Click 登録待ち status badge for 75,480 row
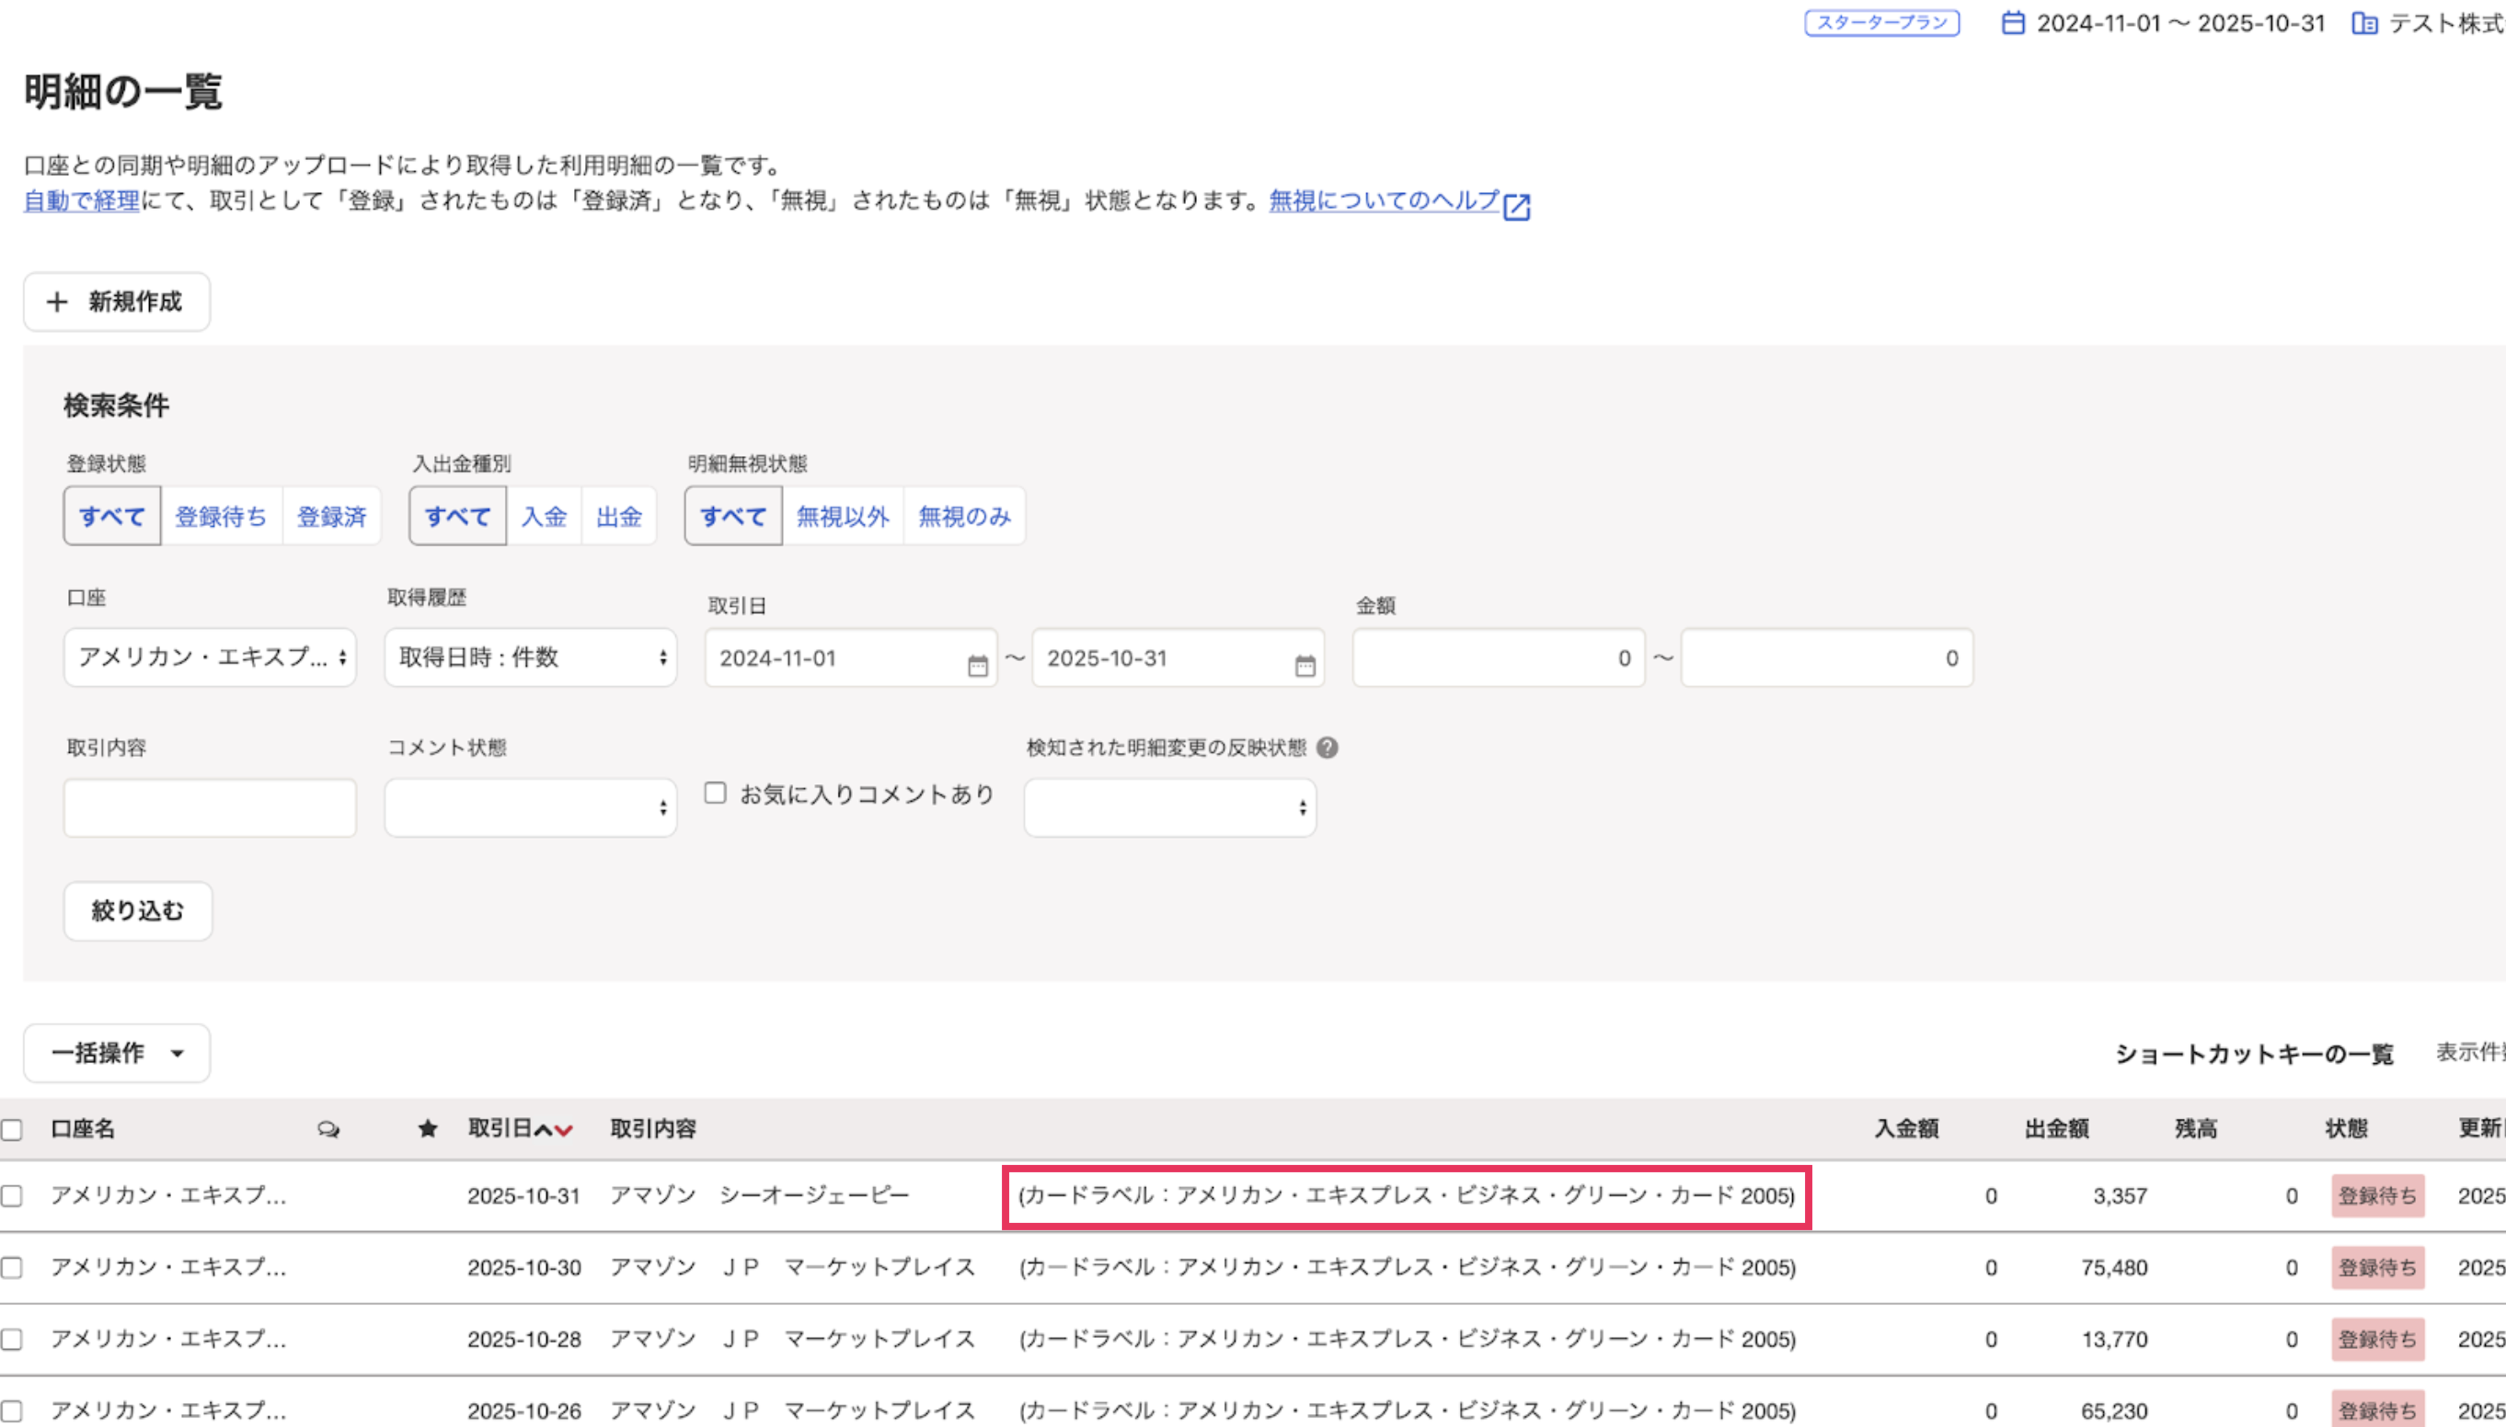This screenshot has width=2506, height=1427. [2377, 1267]
